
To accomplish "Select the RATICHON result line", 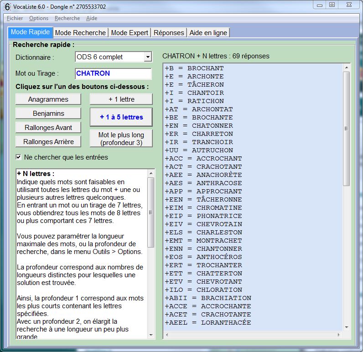I will [x=194, y=101].
